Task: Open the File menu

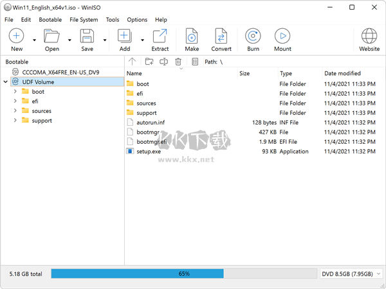Action: [x=9, y=20]
